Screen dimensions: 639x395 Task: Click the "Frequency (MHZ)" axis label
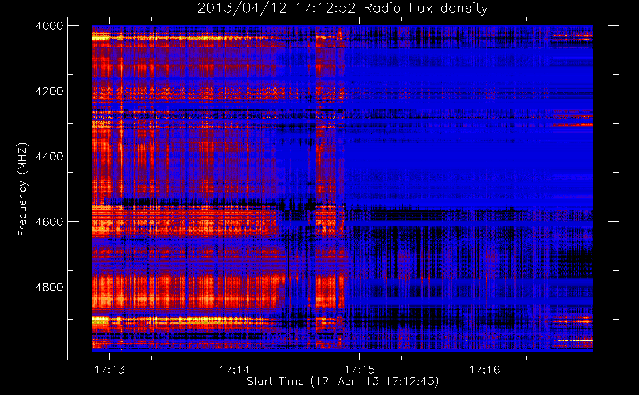coord(22,190)
